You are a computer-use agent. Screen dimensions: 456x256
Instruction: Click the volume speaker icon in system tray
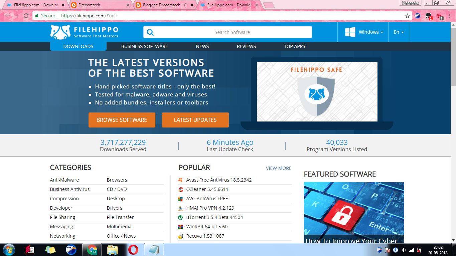click(404, 249)
